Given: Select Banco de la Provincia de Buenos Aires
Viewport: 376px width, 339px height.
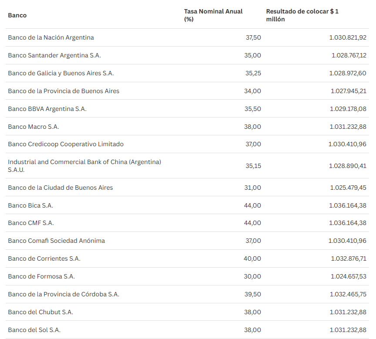Looking at the screenshot, I should (64, 91).
